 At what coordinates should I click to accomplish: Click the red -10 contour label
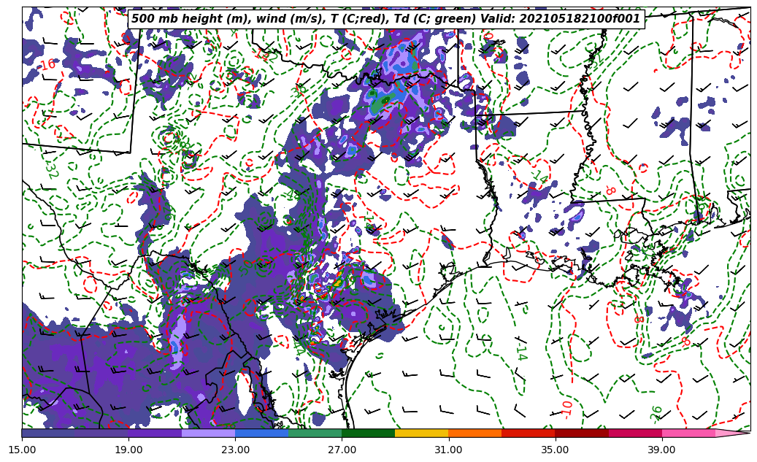point(567,407)
